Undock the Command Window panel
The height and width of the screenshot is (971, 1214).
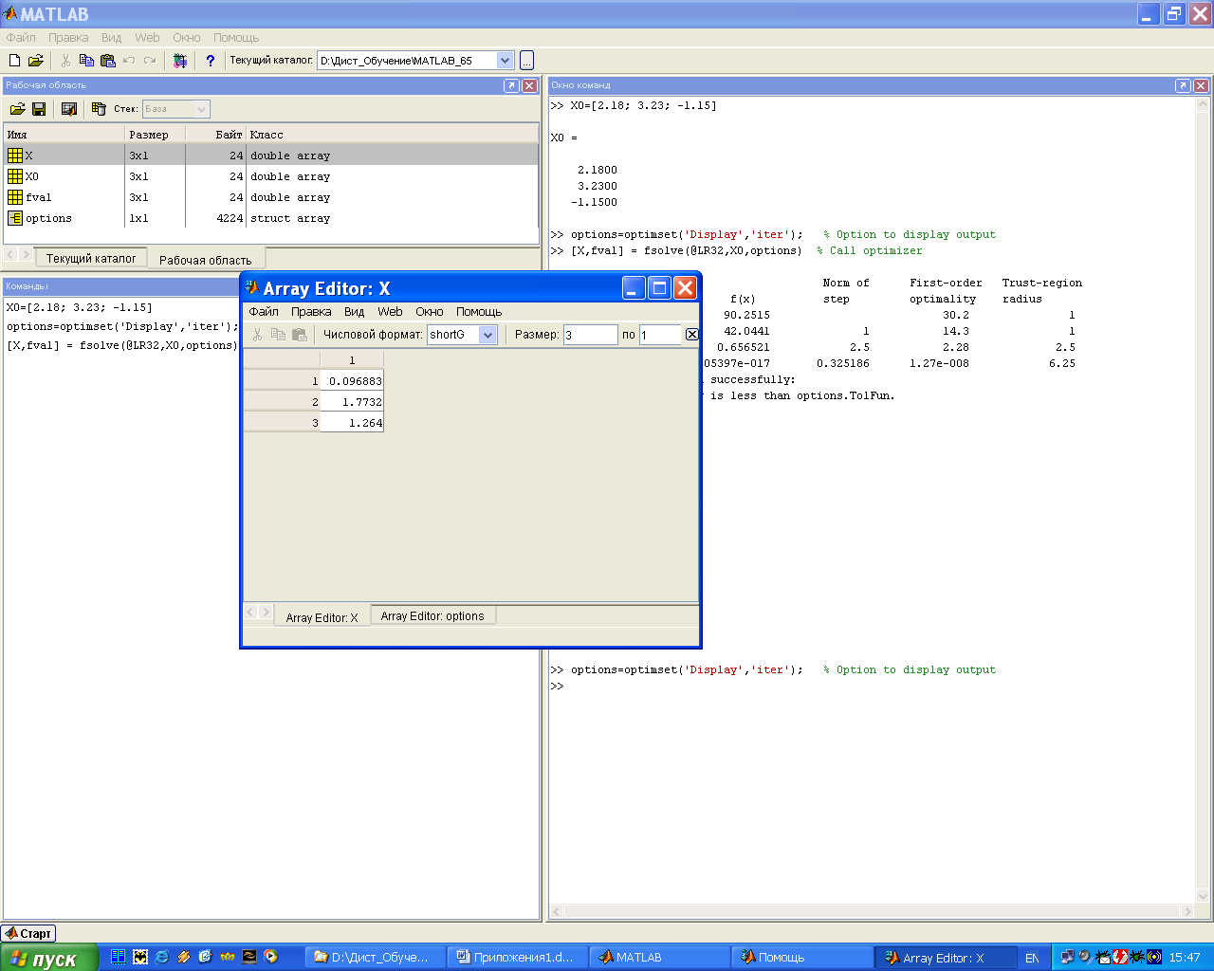[x=1183, y=85]
